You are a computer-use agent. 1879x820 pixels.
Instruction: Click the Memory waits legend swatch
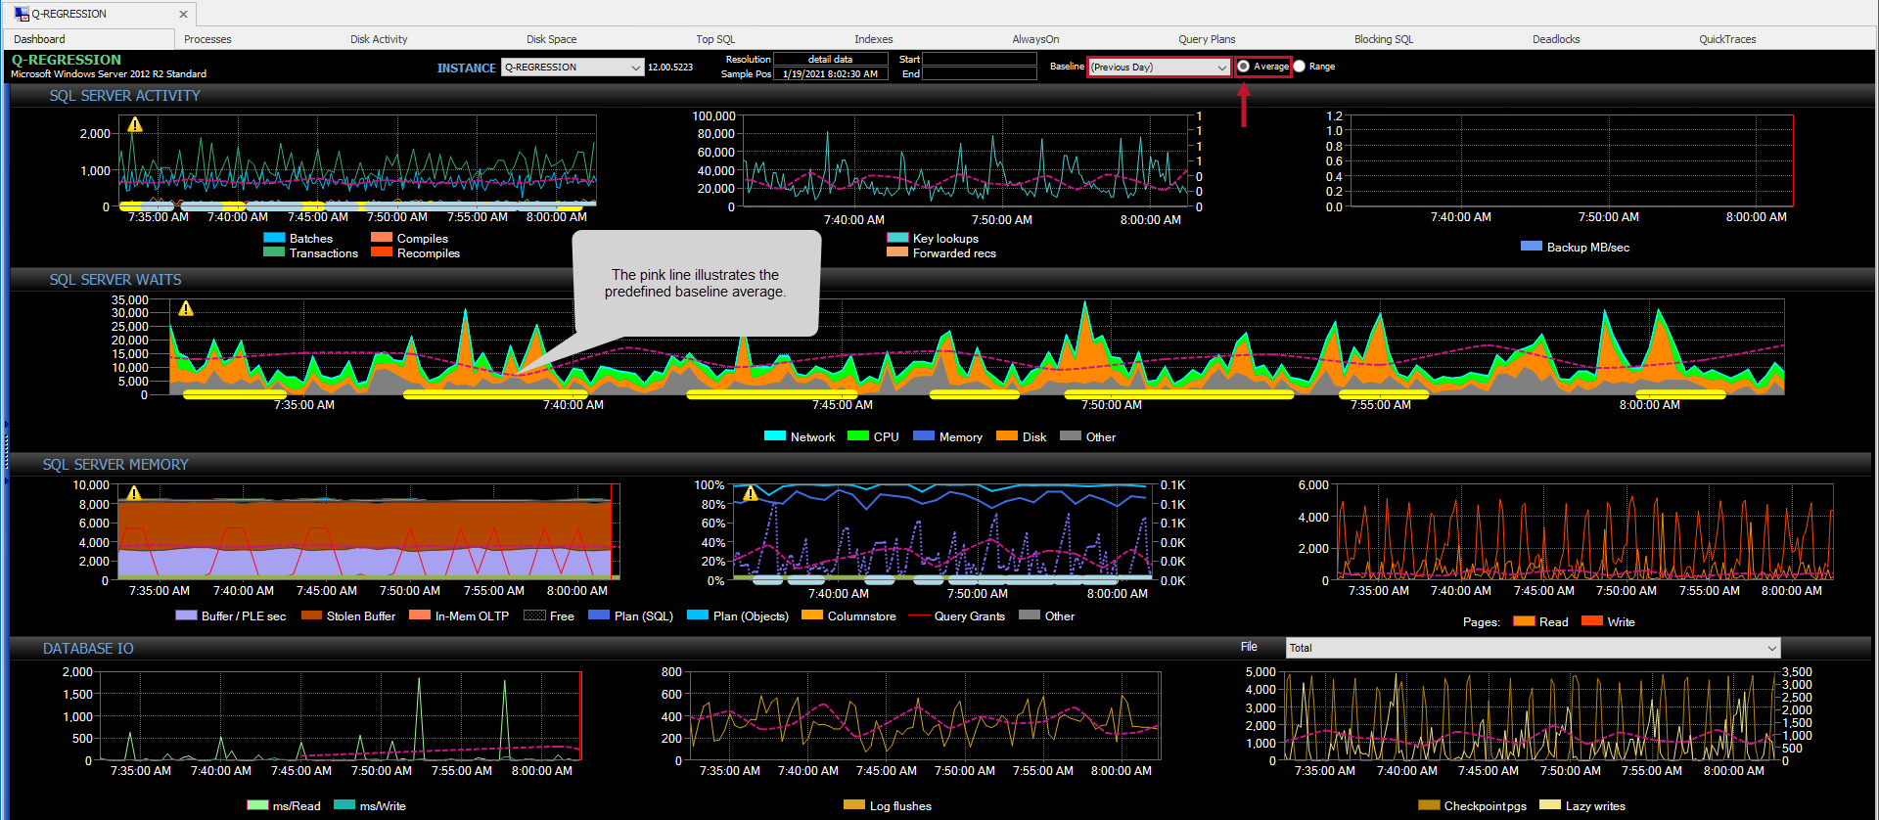pyautogui.click(x=924, y=436)
